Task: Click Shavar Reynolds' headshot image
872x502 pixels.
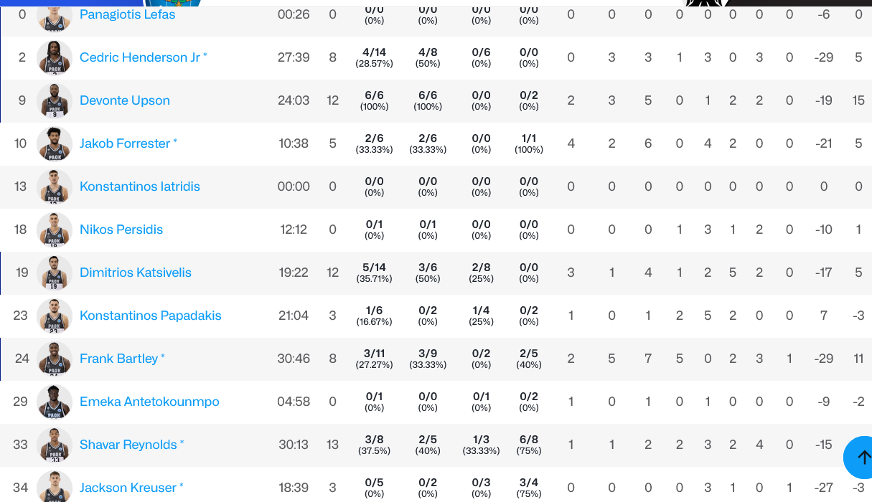Action: coord(55,445)
